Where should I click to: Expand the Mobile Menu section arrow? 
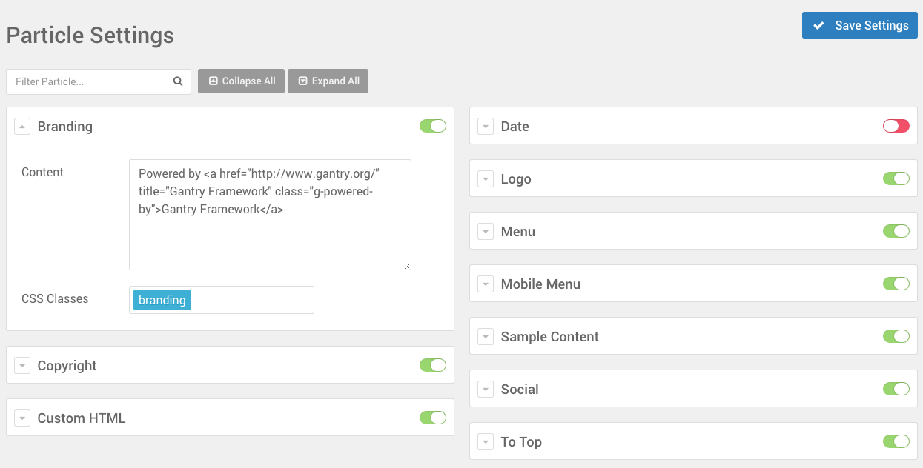coord(486,284)
